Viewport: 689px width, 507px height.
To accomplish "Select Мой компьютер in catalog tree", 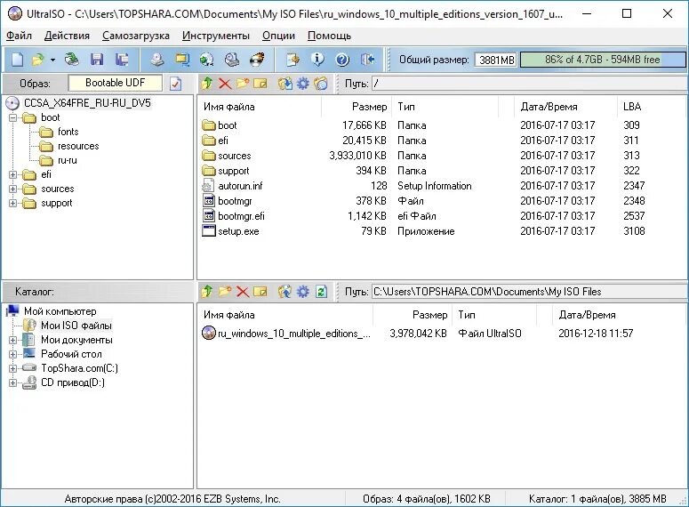I will click(x=60, y=311).
